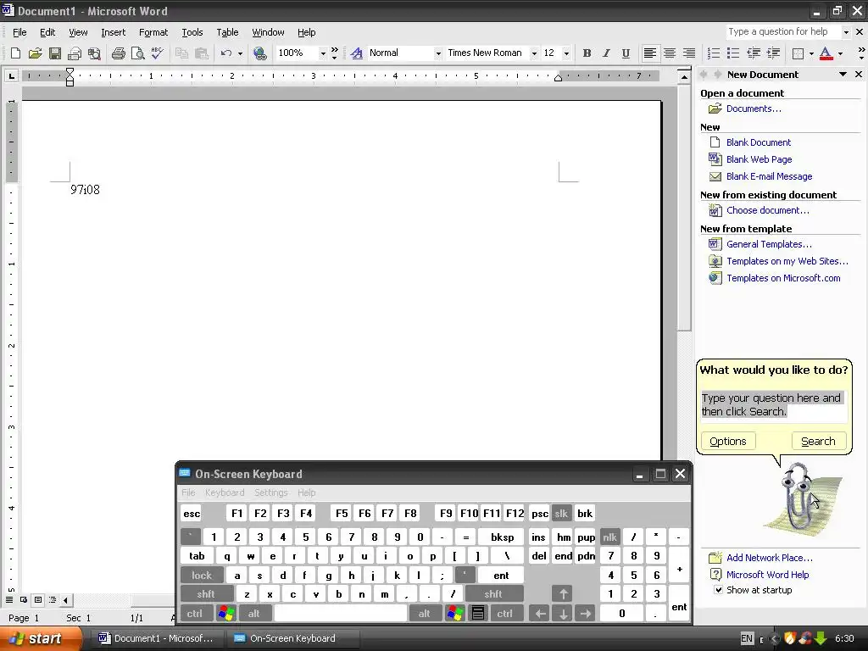Apply bulleted list formatting
The height and width of the screenshot is (651, 868).
pyautogui.click(x=733, y=53)
